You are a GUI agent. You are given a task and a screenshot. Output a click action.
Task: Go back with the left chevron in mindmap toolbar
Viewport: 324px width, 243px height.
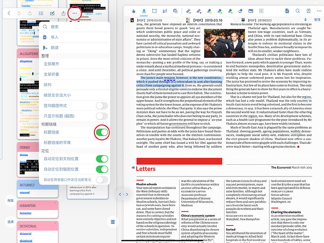pos(9,14)
